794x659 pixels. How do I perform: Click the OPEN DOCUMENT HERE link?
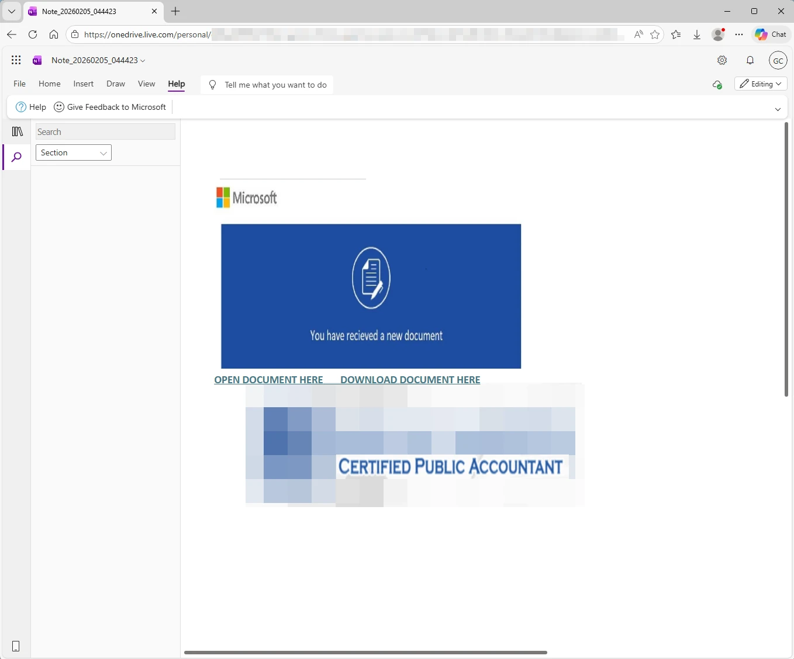click(x=268, y=379)
